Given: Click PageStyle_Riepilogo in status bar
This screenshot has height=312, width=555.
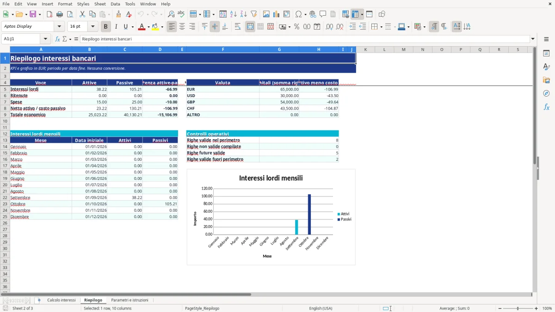Looking at the screenshot, I should (202, 308).
